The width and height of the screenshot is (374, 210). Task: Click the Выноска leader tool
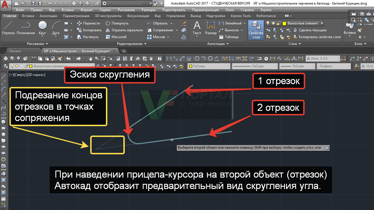229,30
